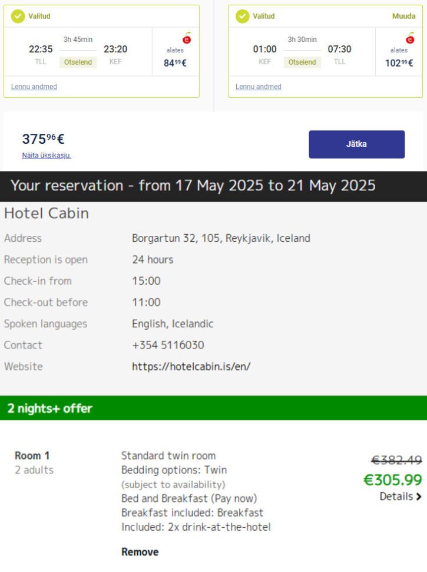Click the airline cherry logo on TLL-KEF flight

pos(187,38)
